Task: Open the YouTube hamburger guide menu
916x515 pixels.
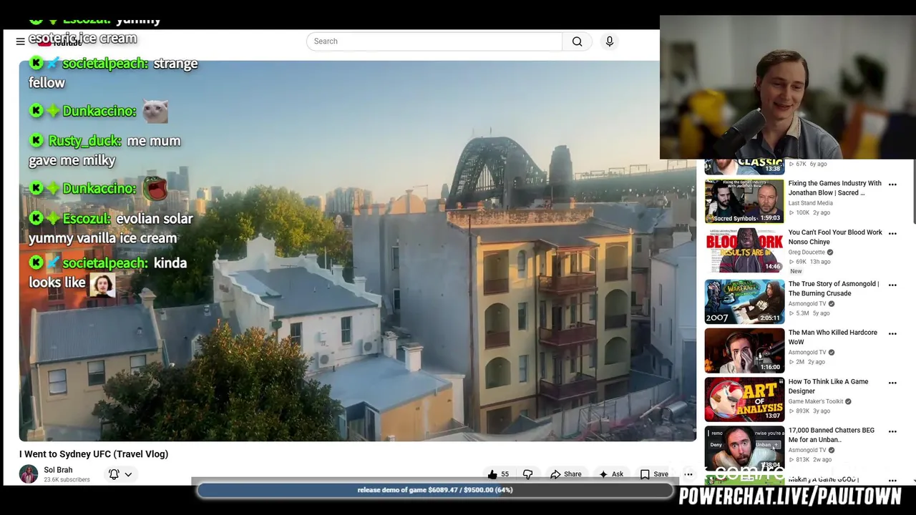Action: pos(20,41)
